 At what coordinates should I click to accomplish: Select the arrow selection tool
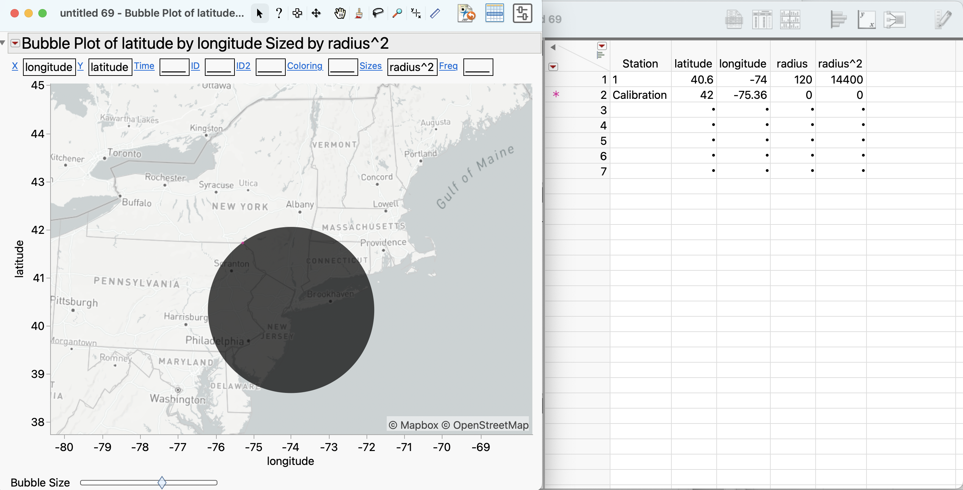click(x=259, y=13)
